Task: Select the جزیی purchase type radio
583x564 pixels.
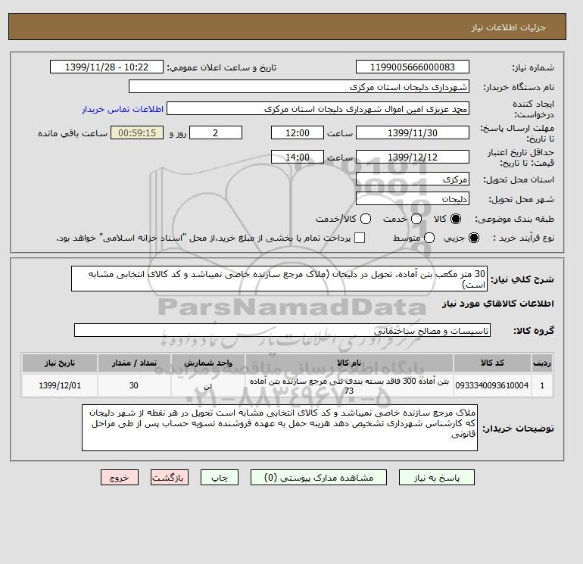Action: [x=474, y=238]
